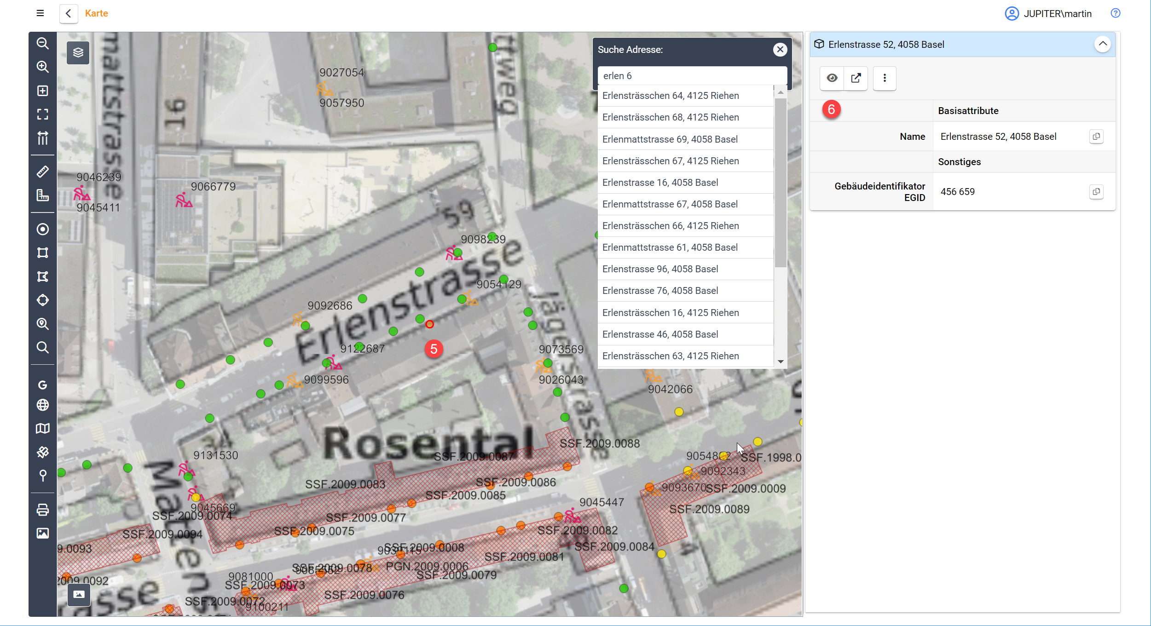
Task: Close the Suche Adresse search panel
Action: pyautogui.click(x=780, y=50)
